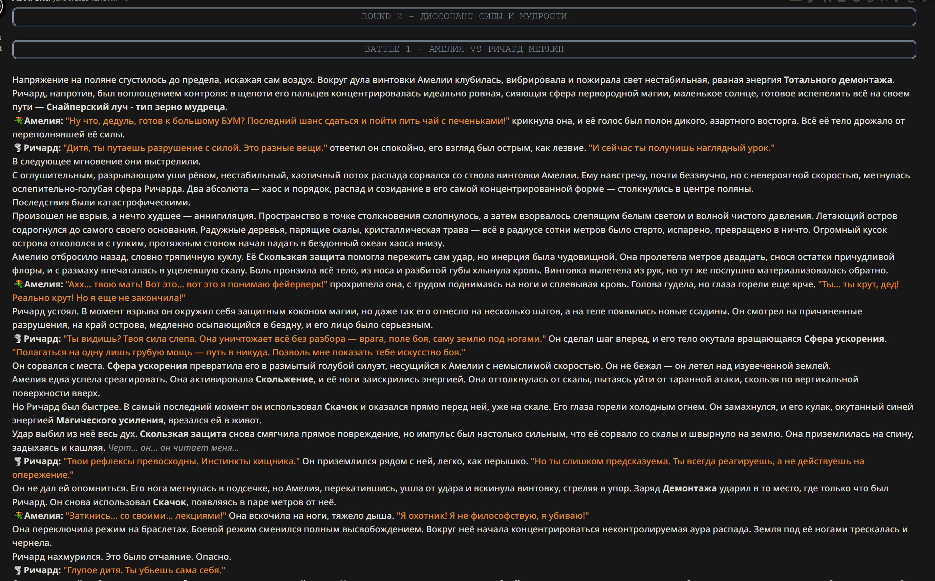Click Амелия's emoji before "Ну что, дедуль"
The image size is (935, 581).
pyautogui.click(x=18, y=121)
